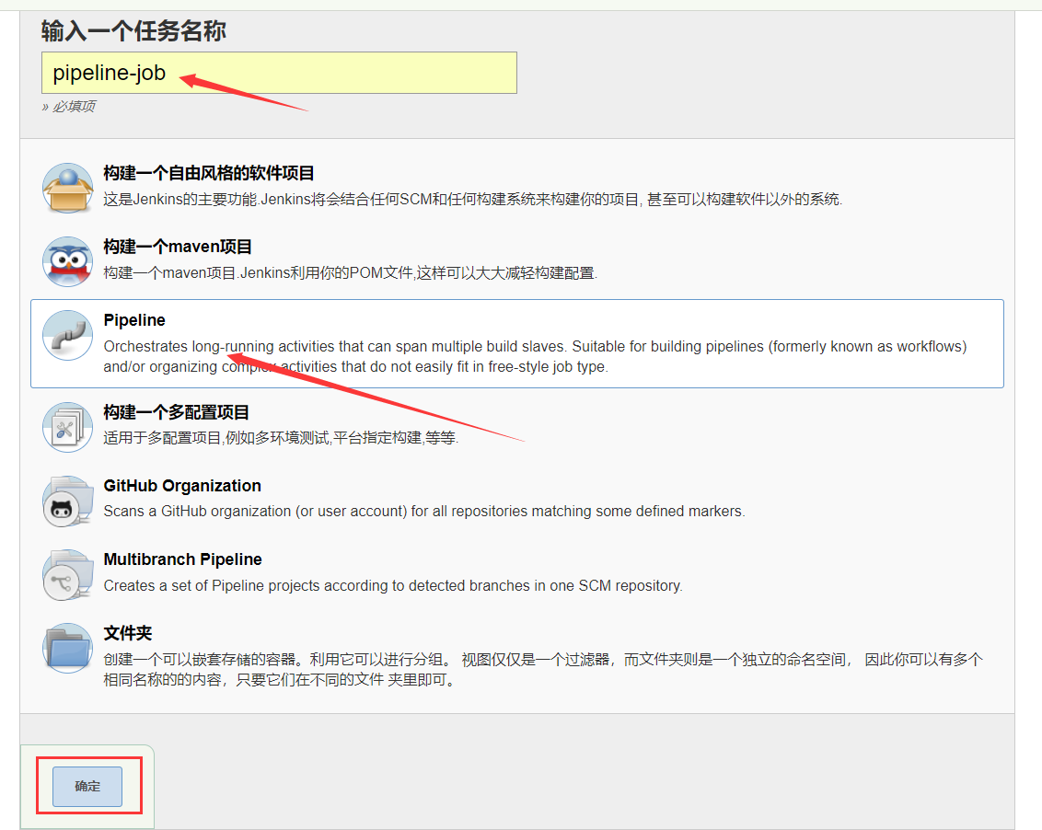Image resolution: width=1042 pixels, height=830 pixels.
Task: Choose the GitHub Organization project type
Action: (x=182, y=486)
